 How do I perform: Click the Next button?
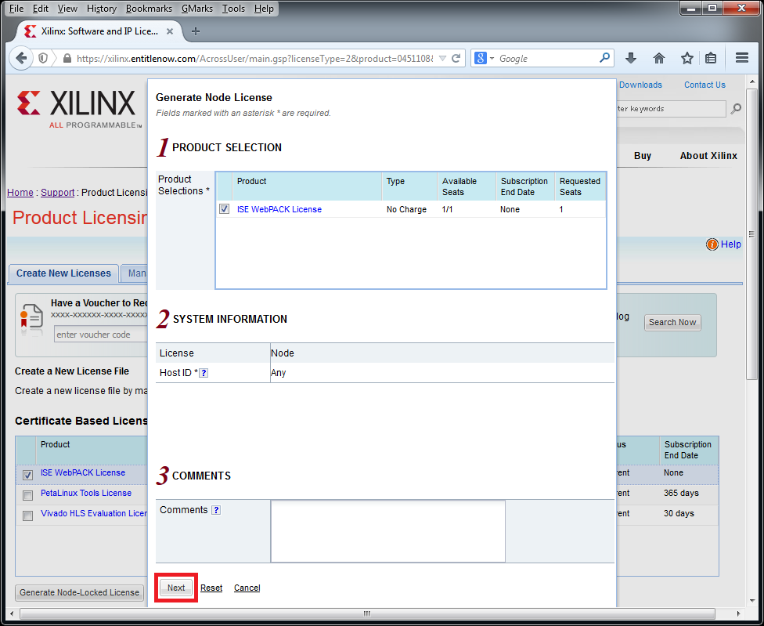click(x=176, y=588)
